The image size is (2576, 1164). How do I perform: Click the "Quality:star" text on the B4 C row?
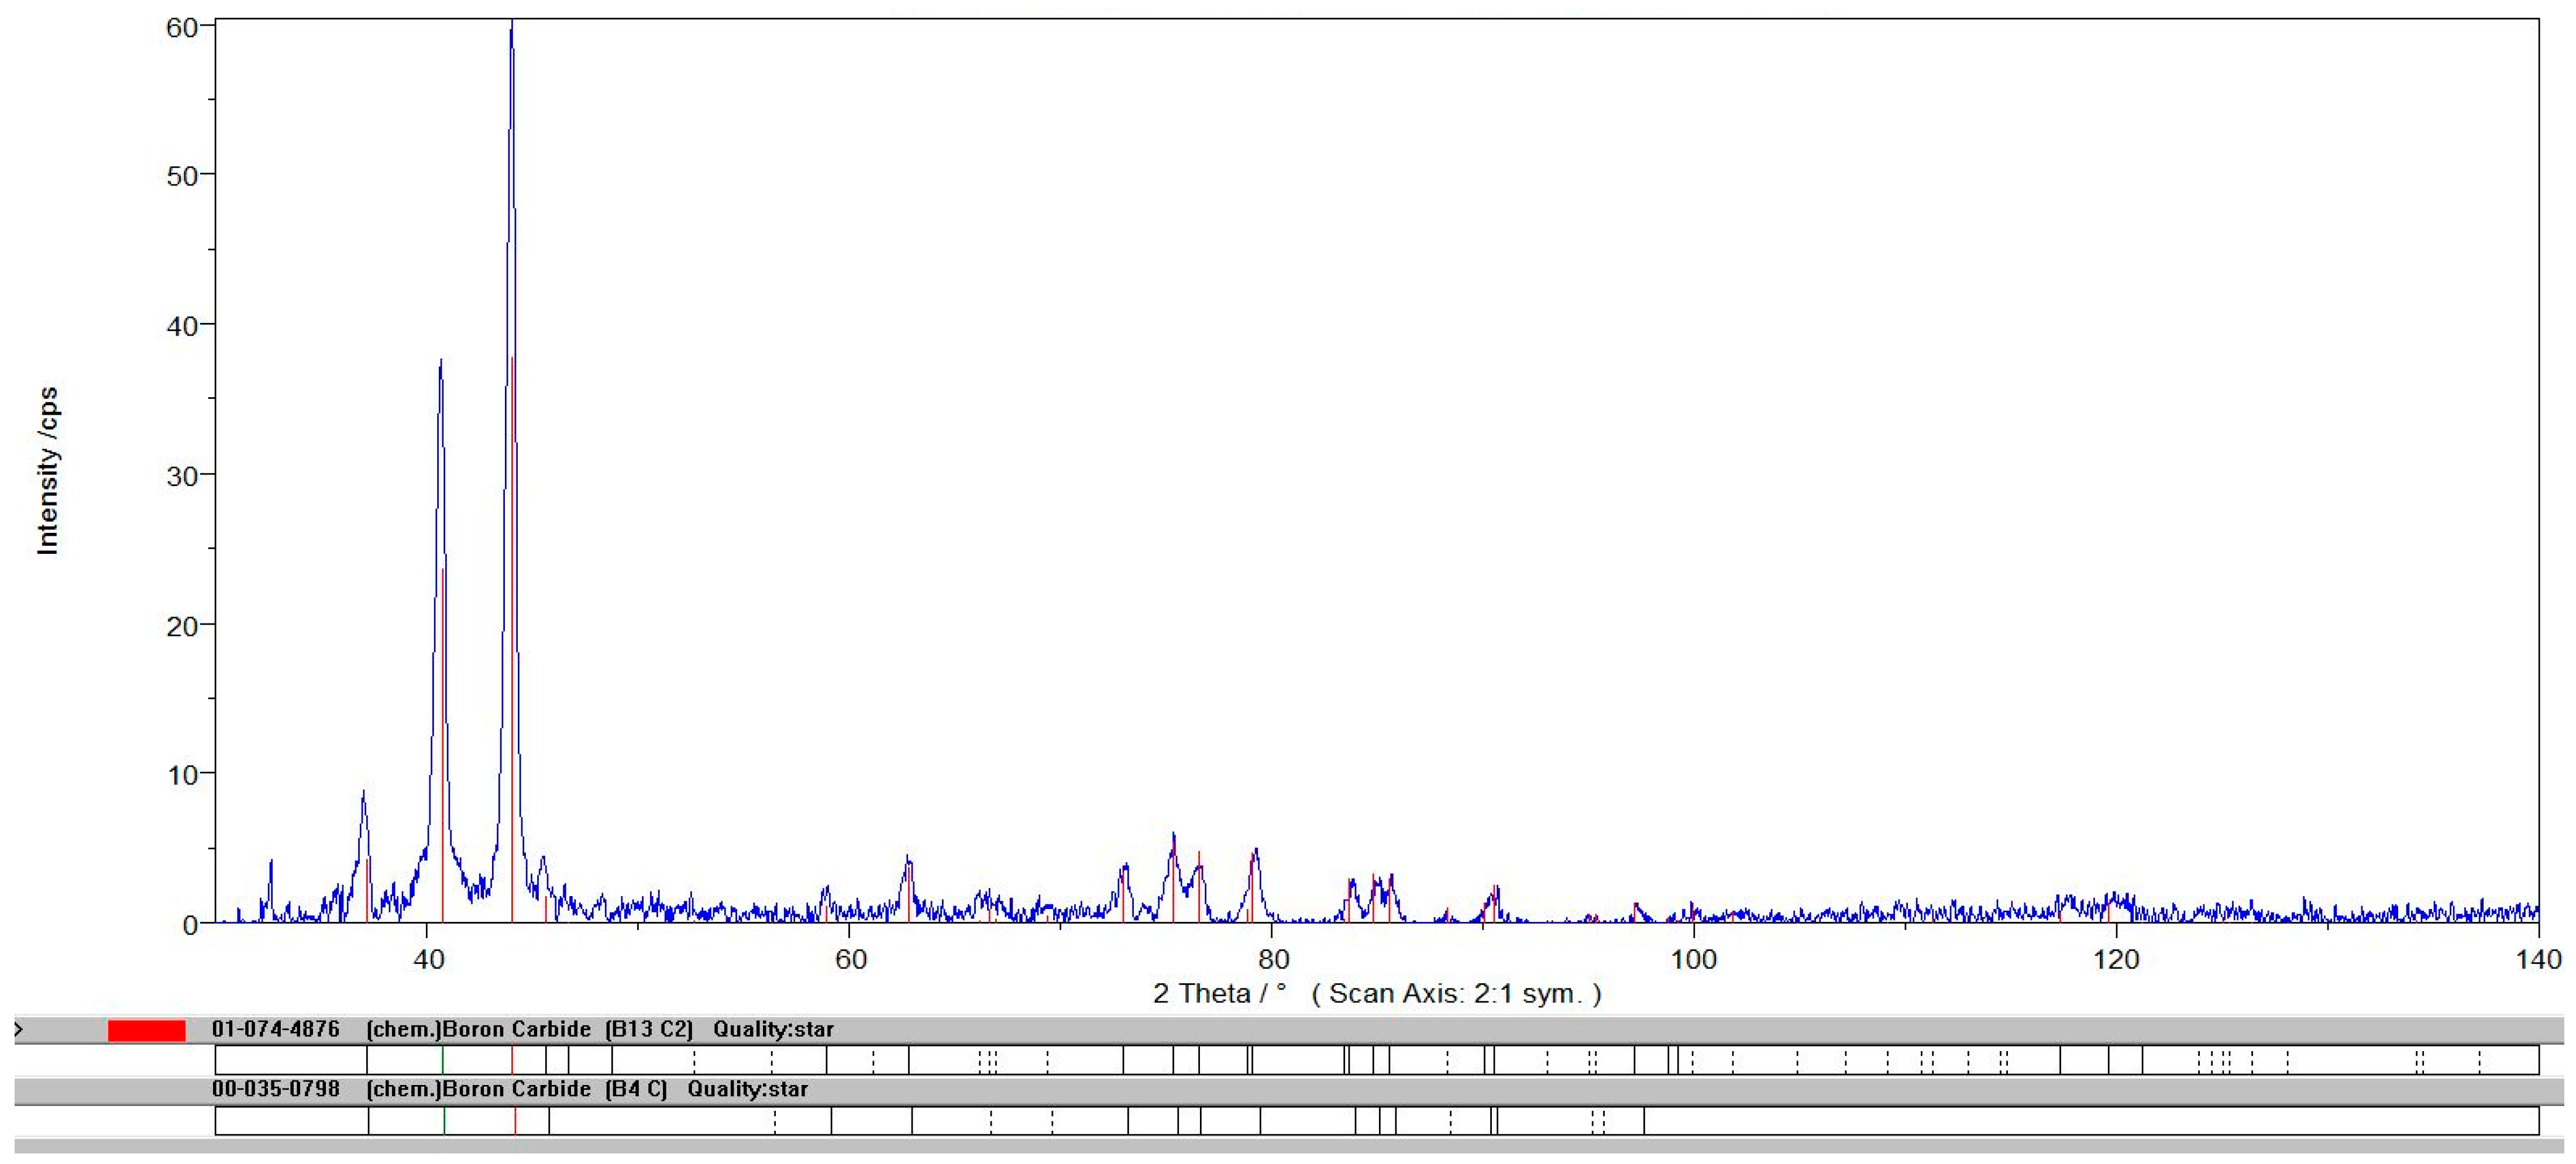click(x=747, y=1089)
